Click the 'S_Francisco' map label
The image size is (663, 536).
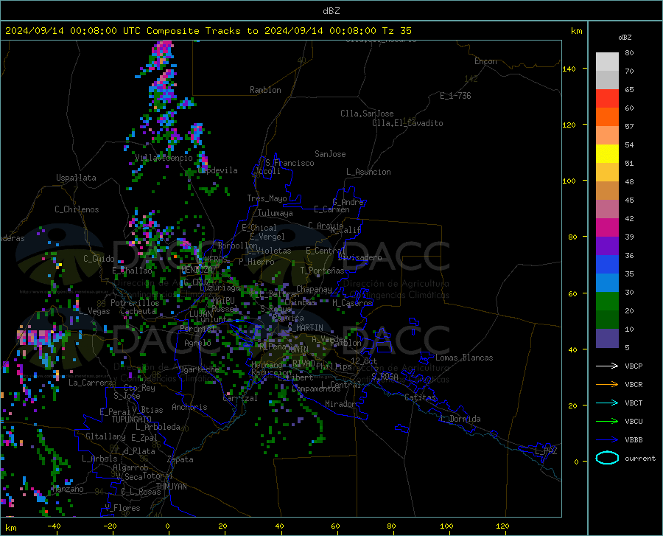click(290, 163)
